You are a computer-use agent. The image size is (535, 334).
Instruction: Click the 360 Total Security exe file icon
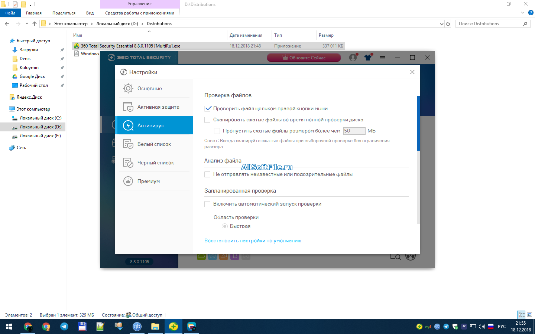click(x=77, y=46)
